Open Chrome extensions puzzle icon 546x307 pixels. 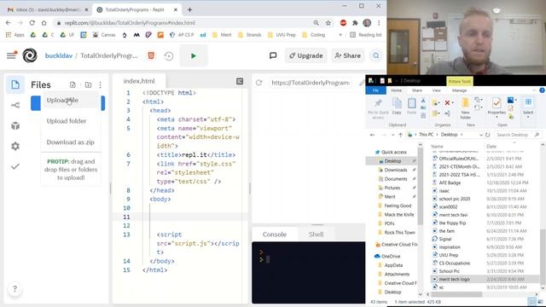coord(355,23)
